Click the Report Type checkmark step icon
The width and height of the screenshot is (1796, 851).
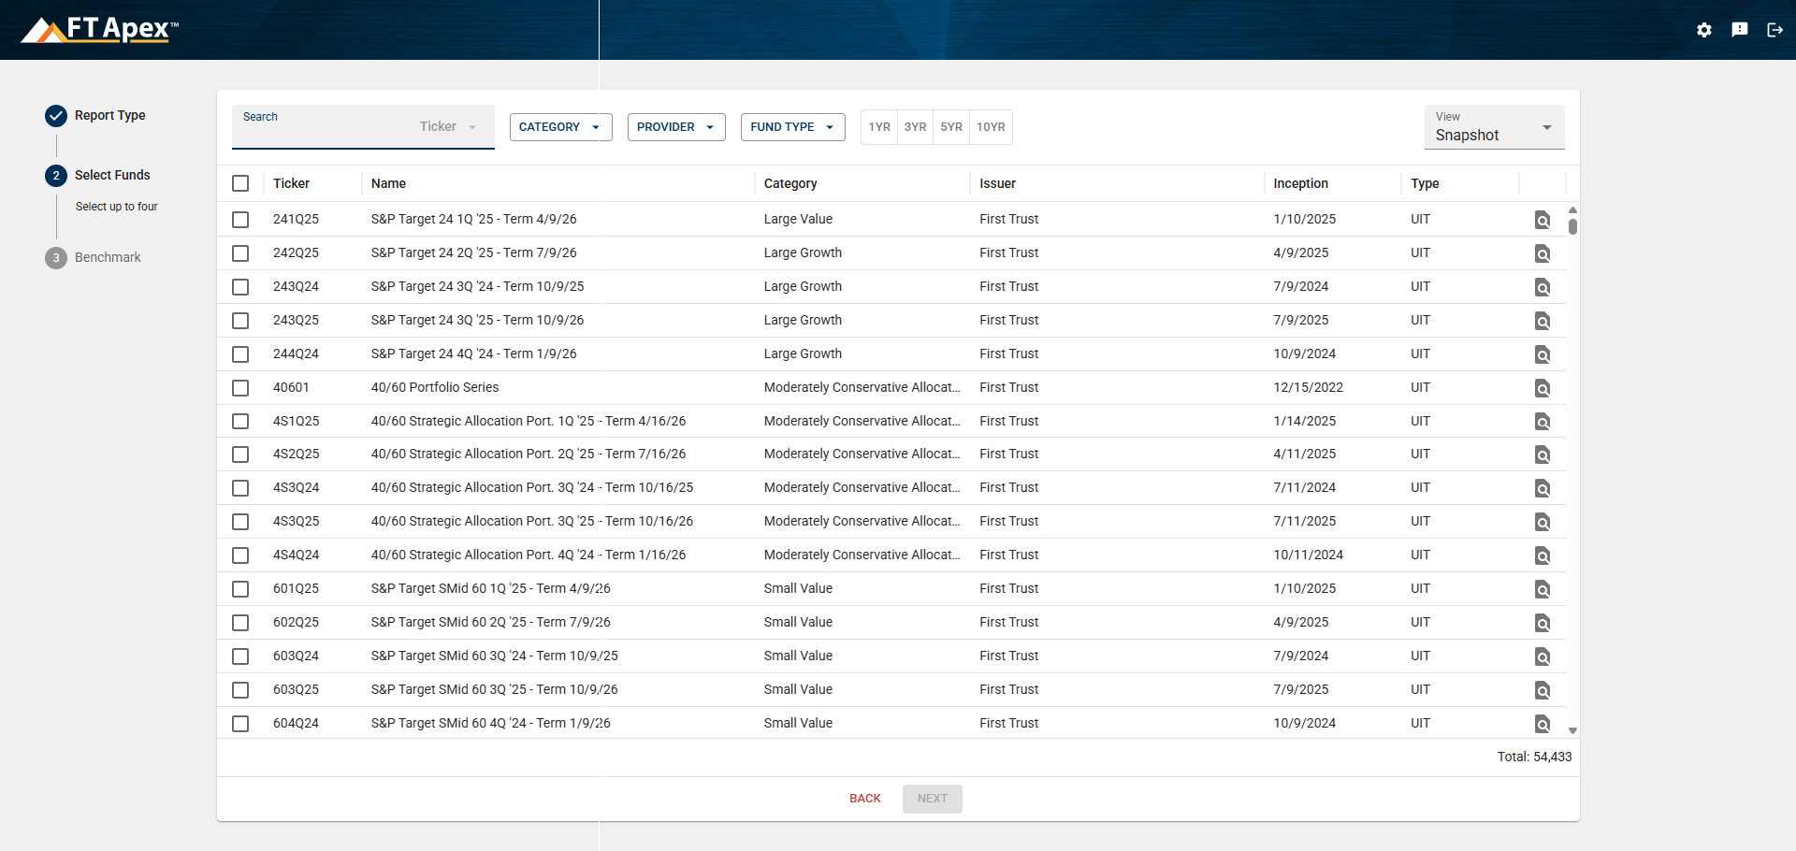pos(56,115)
